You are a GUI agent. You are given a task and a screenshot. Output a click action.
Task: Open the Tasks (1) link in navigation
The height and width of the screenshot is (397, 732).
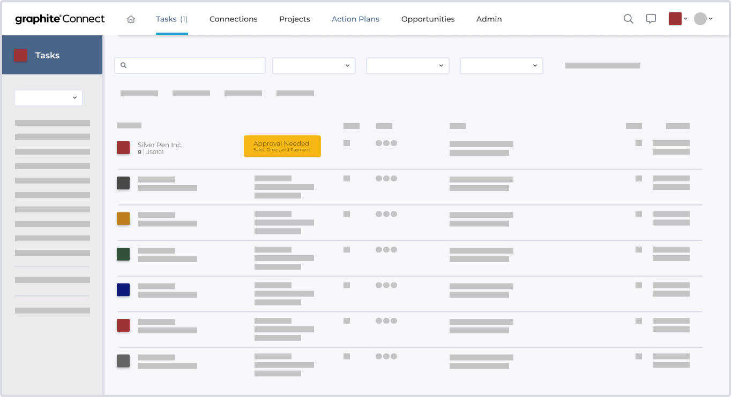coord(171,19)
